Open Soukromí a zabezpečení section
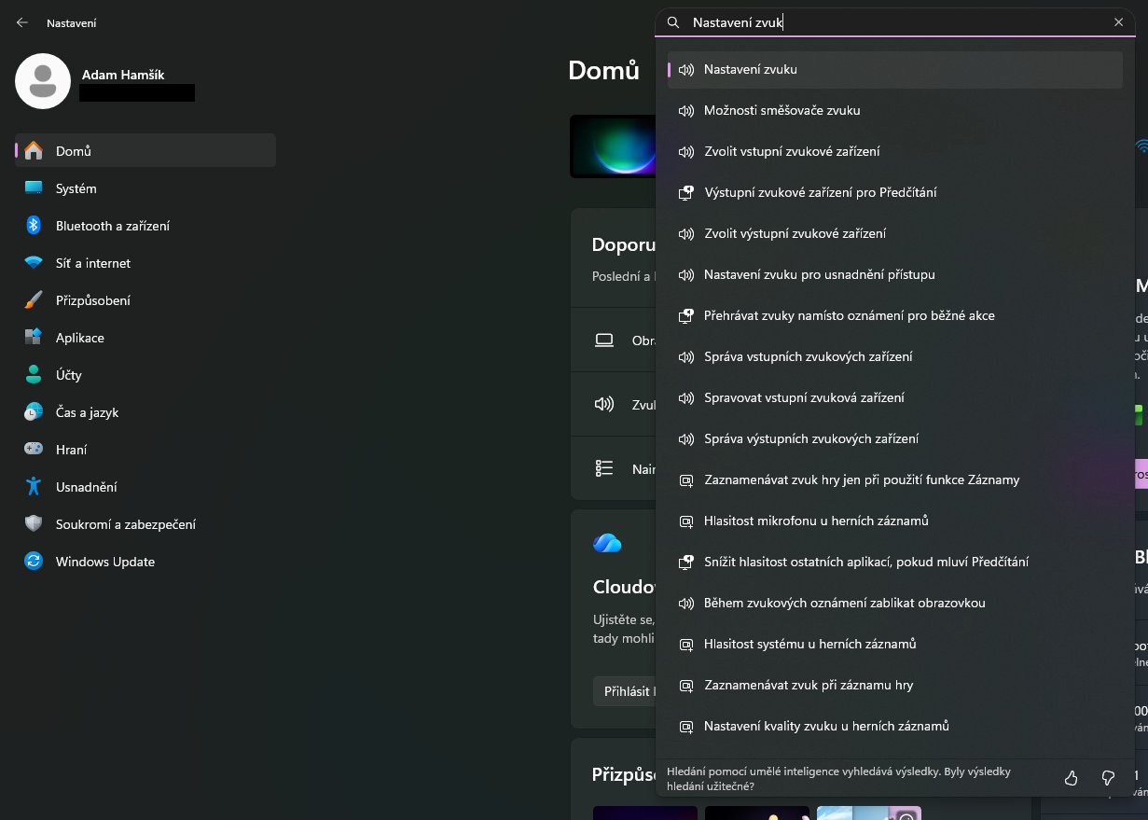The image size is (1148, 820). click(125, 524)
